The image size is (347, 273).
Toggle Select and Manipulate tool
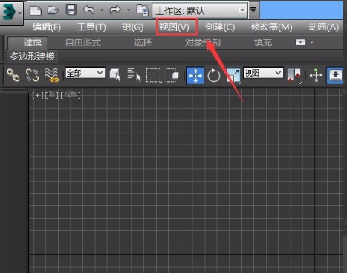(316, 75)
